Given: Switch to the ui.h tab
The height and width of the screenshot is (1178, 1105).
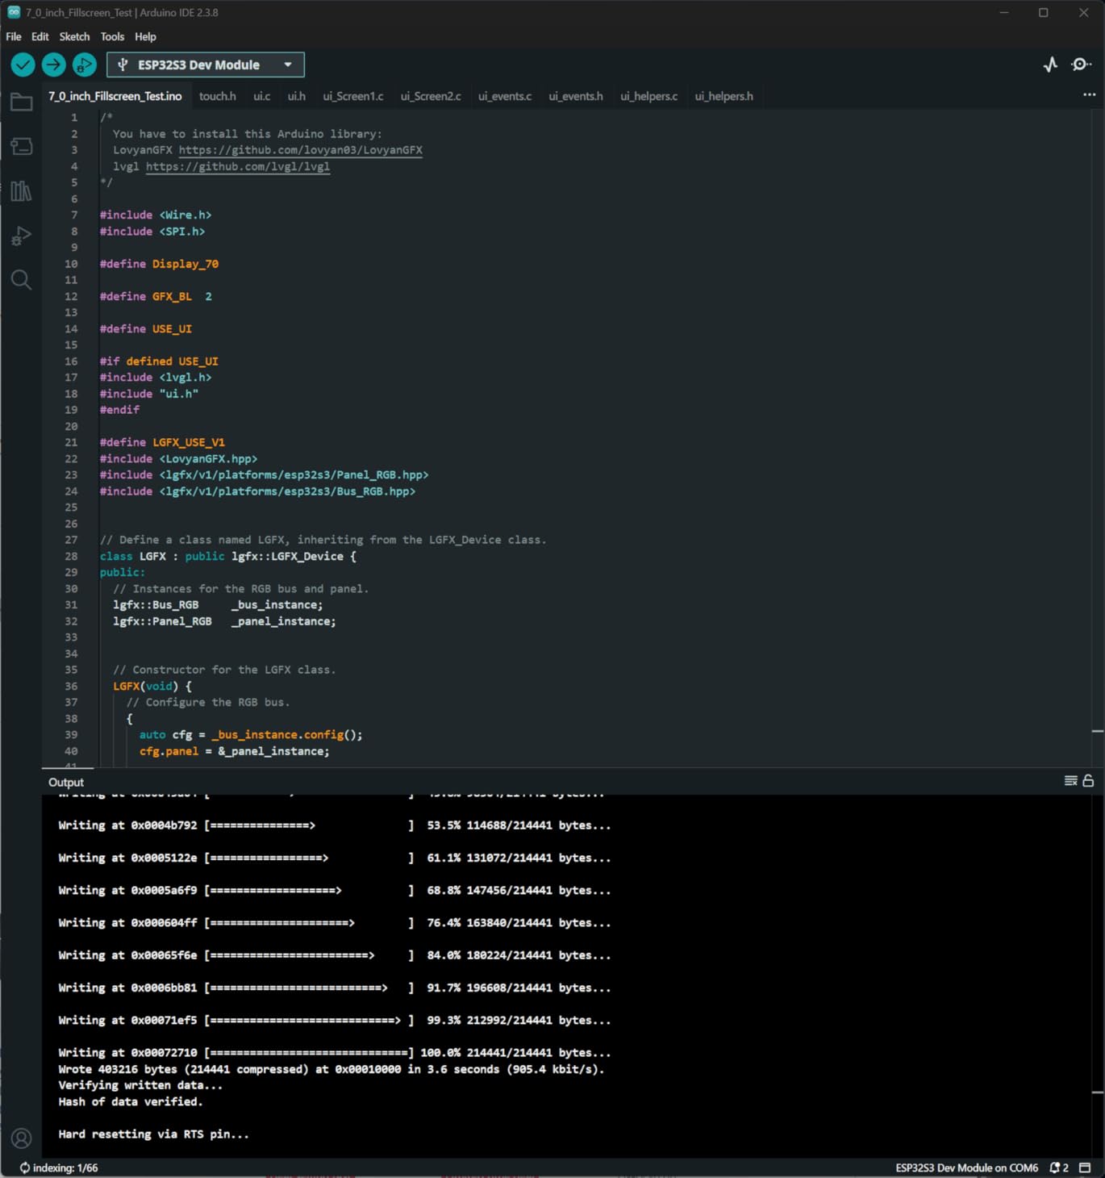Looking at the screenshot, I should coord(297,96).
